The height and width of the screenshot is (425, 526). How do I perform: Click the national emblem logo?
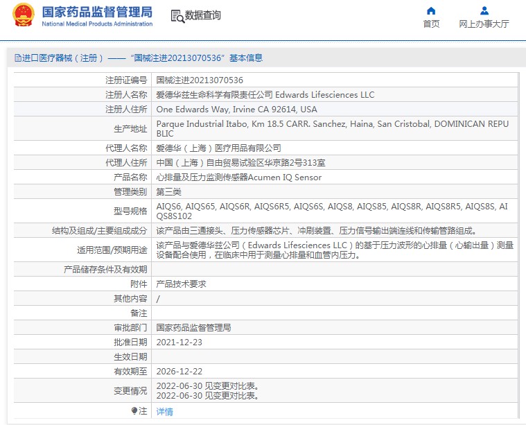point(24,15)
